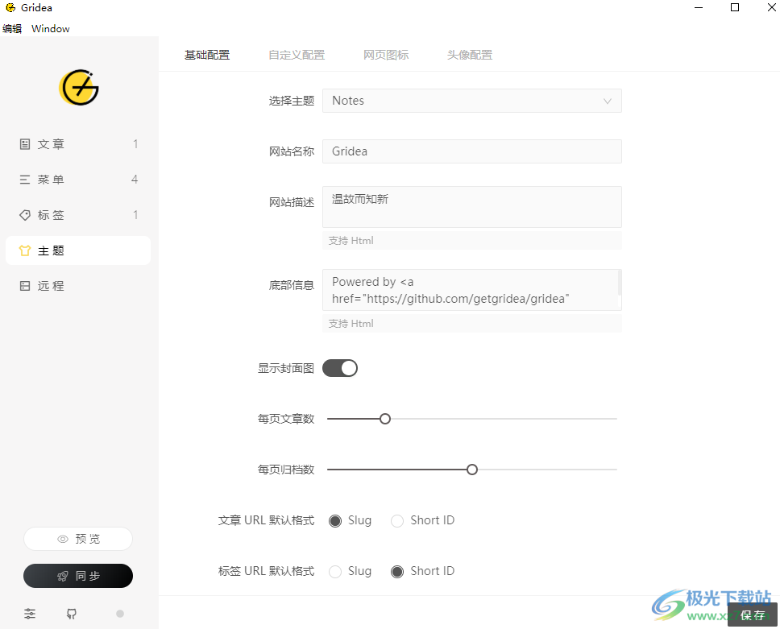Open 标签 section with count 1

click(x=78, y=215)
